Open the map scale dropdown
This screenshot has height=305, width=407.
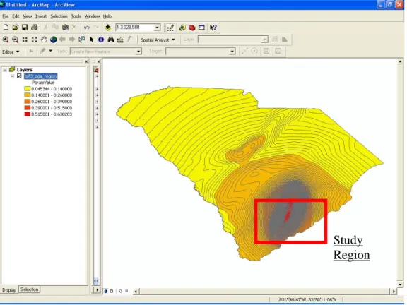click(157, 28)
